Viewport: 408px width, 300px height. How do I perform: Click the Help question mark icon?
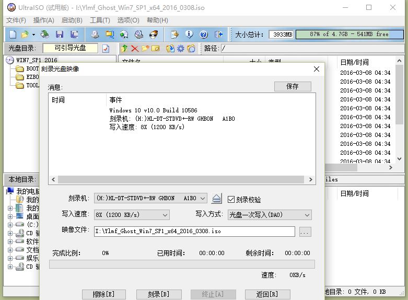(204, 34)
